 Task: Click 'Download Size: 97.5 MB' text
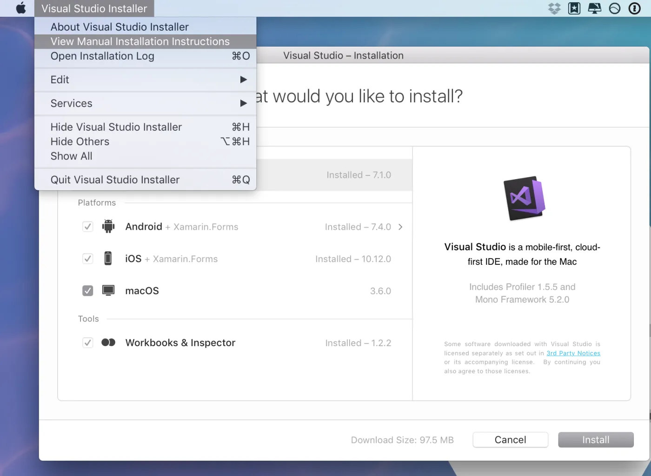click(x=402, y=440)
